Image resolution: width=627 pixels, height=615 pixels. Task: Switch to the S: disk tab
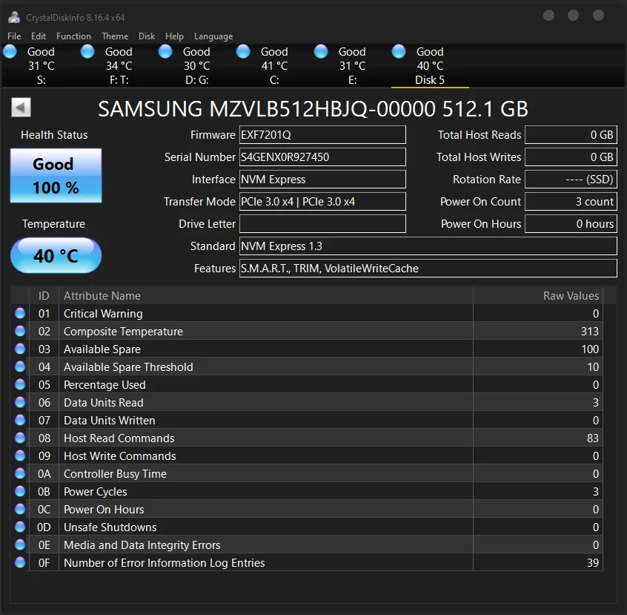click(41, 66)
